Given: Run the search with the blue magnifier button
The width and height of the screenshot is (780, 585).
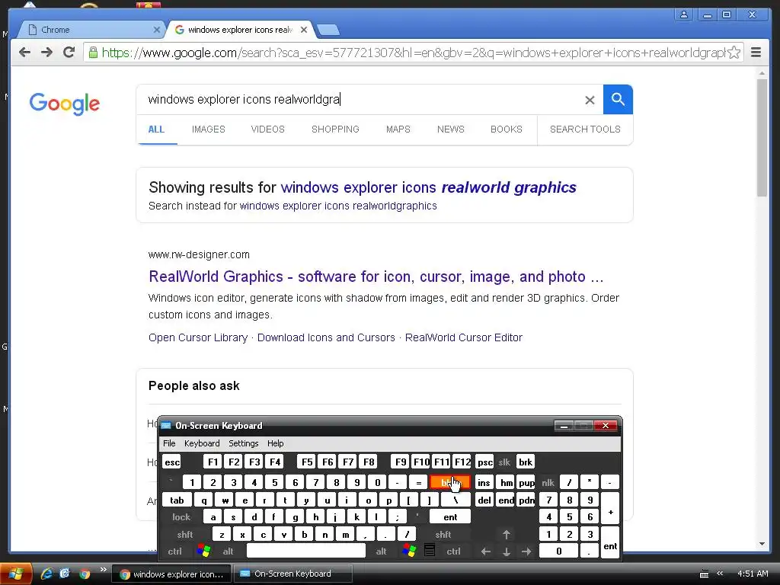Looking at the screenshot, I should coord(618,100).
